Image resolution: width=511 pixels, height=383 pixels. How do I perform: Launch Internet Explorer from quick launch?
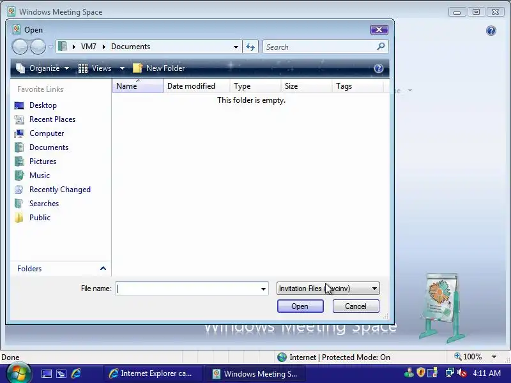(x=76, y=373)
